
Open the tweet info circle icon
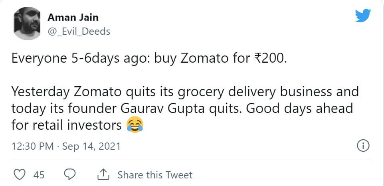click(x=362, y=146)
